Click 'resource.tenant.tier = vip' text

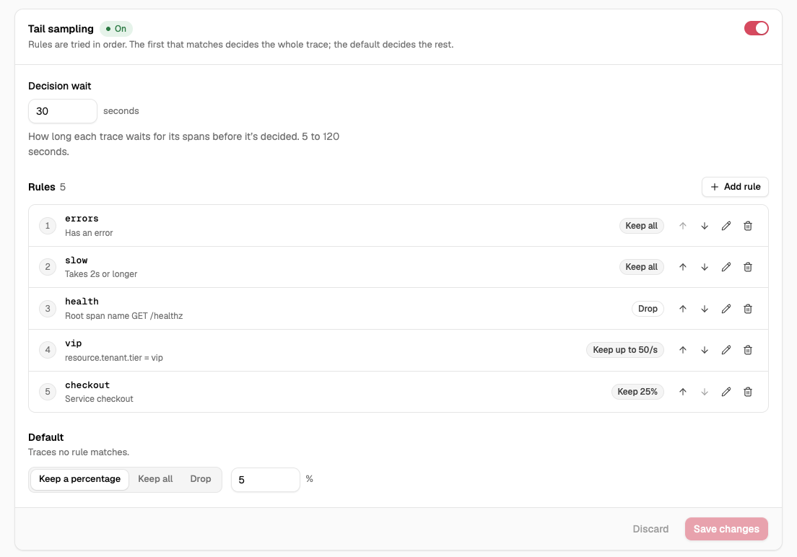pos(114,357)
